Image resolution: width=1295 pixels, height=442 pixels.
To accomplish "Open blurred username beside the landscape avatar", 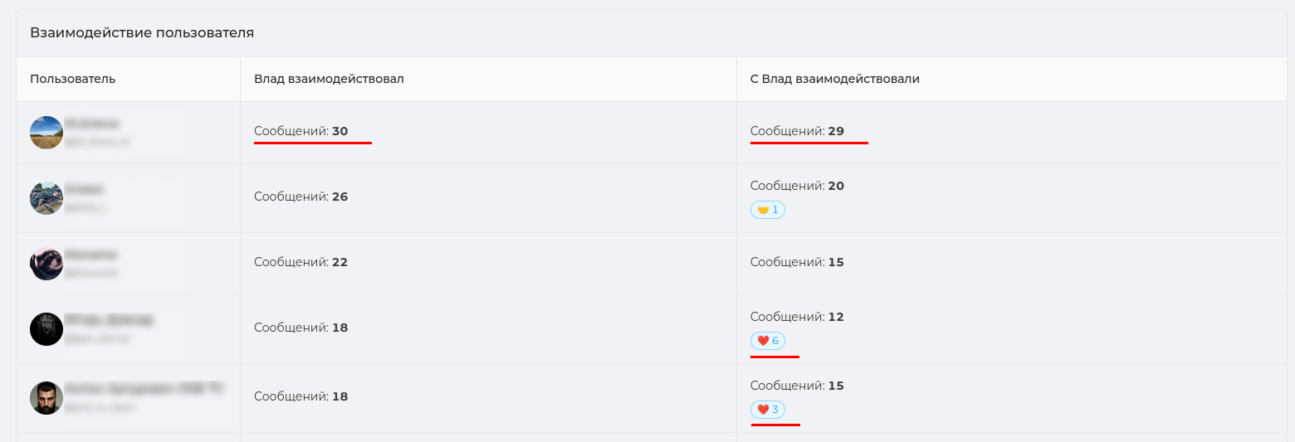I will pyautogui.click(x=91, y=124).
